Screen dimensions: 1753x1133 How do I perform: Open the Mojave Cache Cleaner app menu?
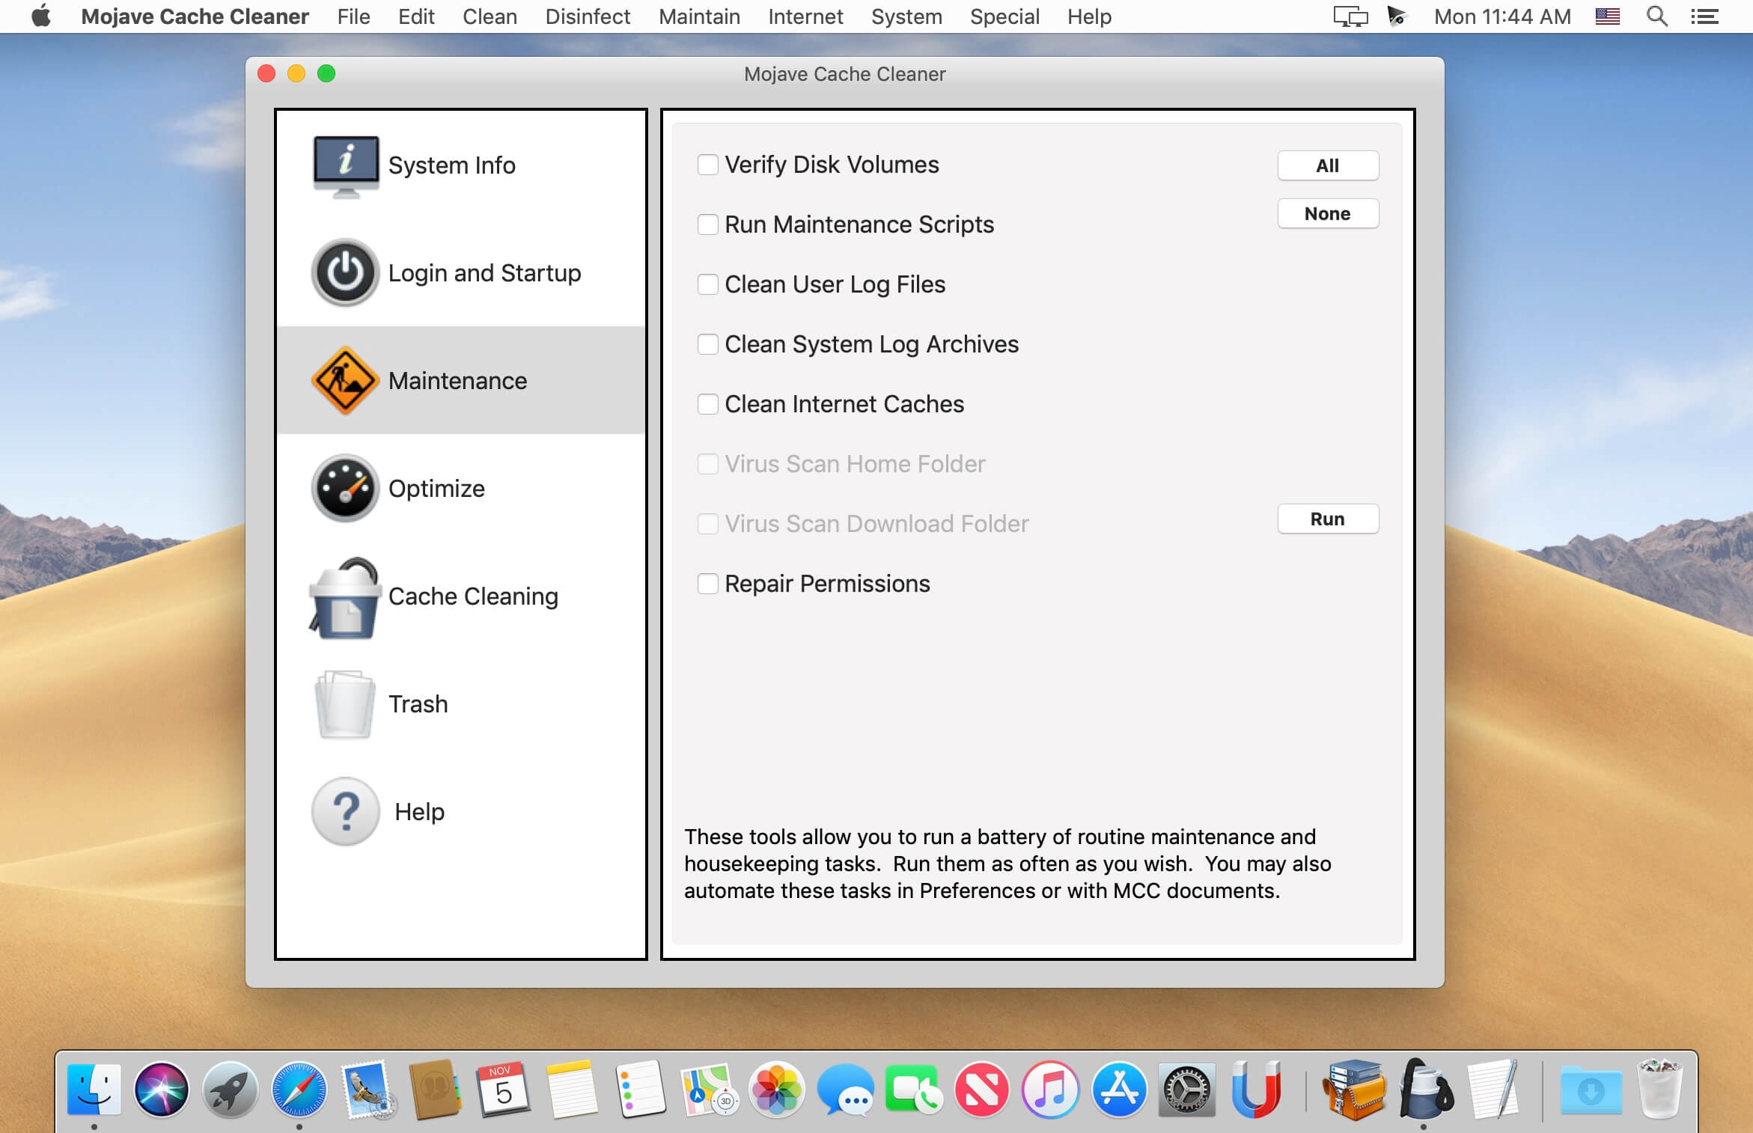point(195,16)
